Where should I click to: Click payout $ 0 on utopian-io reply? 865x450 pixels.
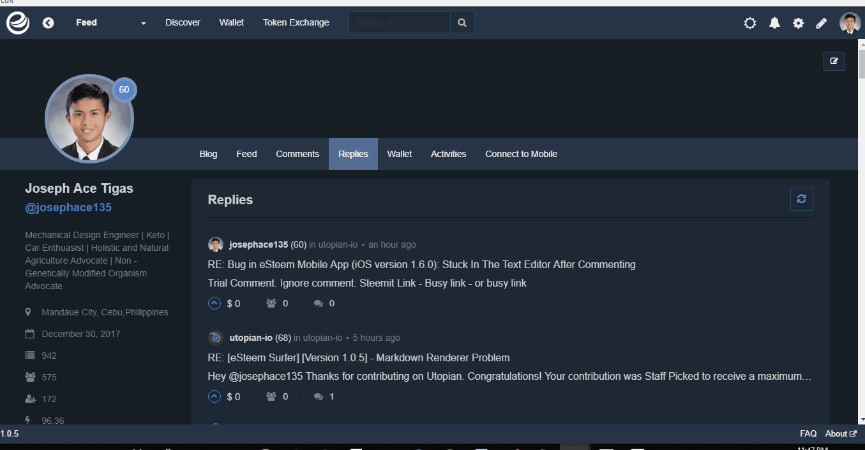coord(234,396)
